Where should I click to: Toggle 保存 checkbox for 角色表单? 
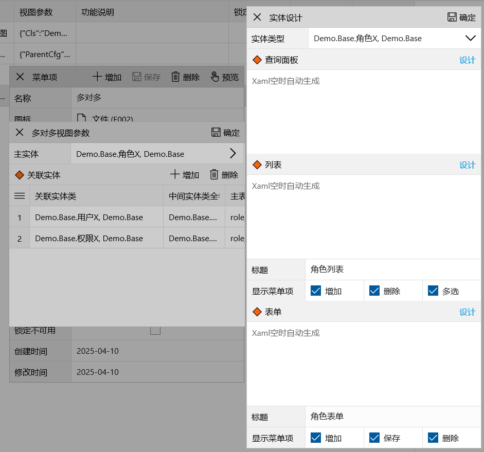[x=374, y=438]
